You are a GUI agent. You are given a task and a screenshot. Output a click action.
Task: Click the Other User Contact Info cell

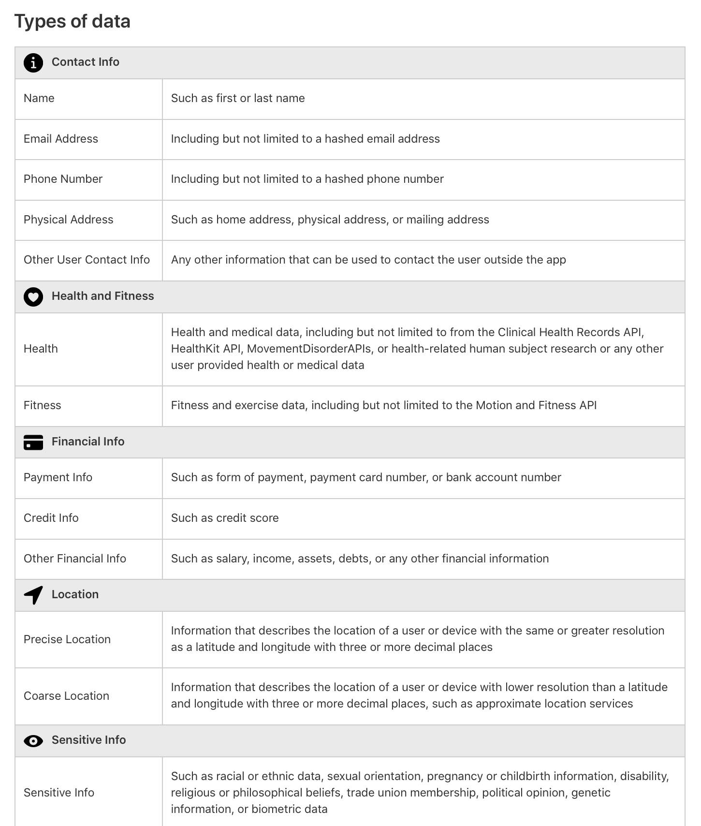[87, 260]
